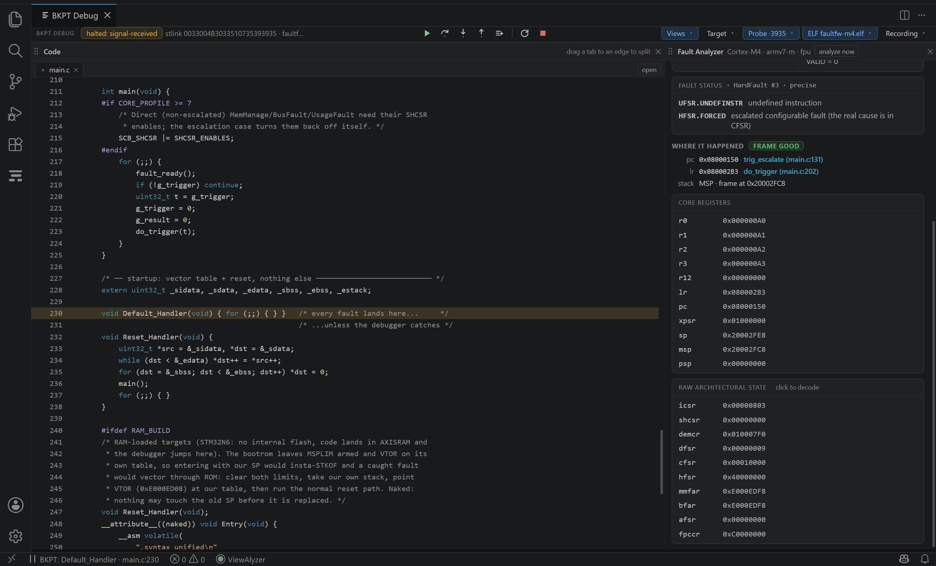Click the open button above the code
Viewport: 936px width, 566px height.
click(649, 70)
